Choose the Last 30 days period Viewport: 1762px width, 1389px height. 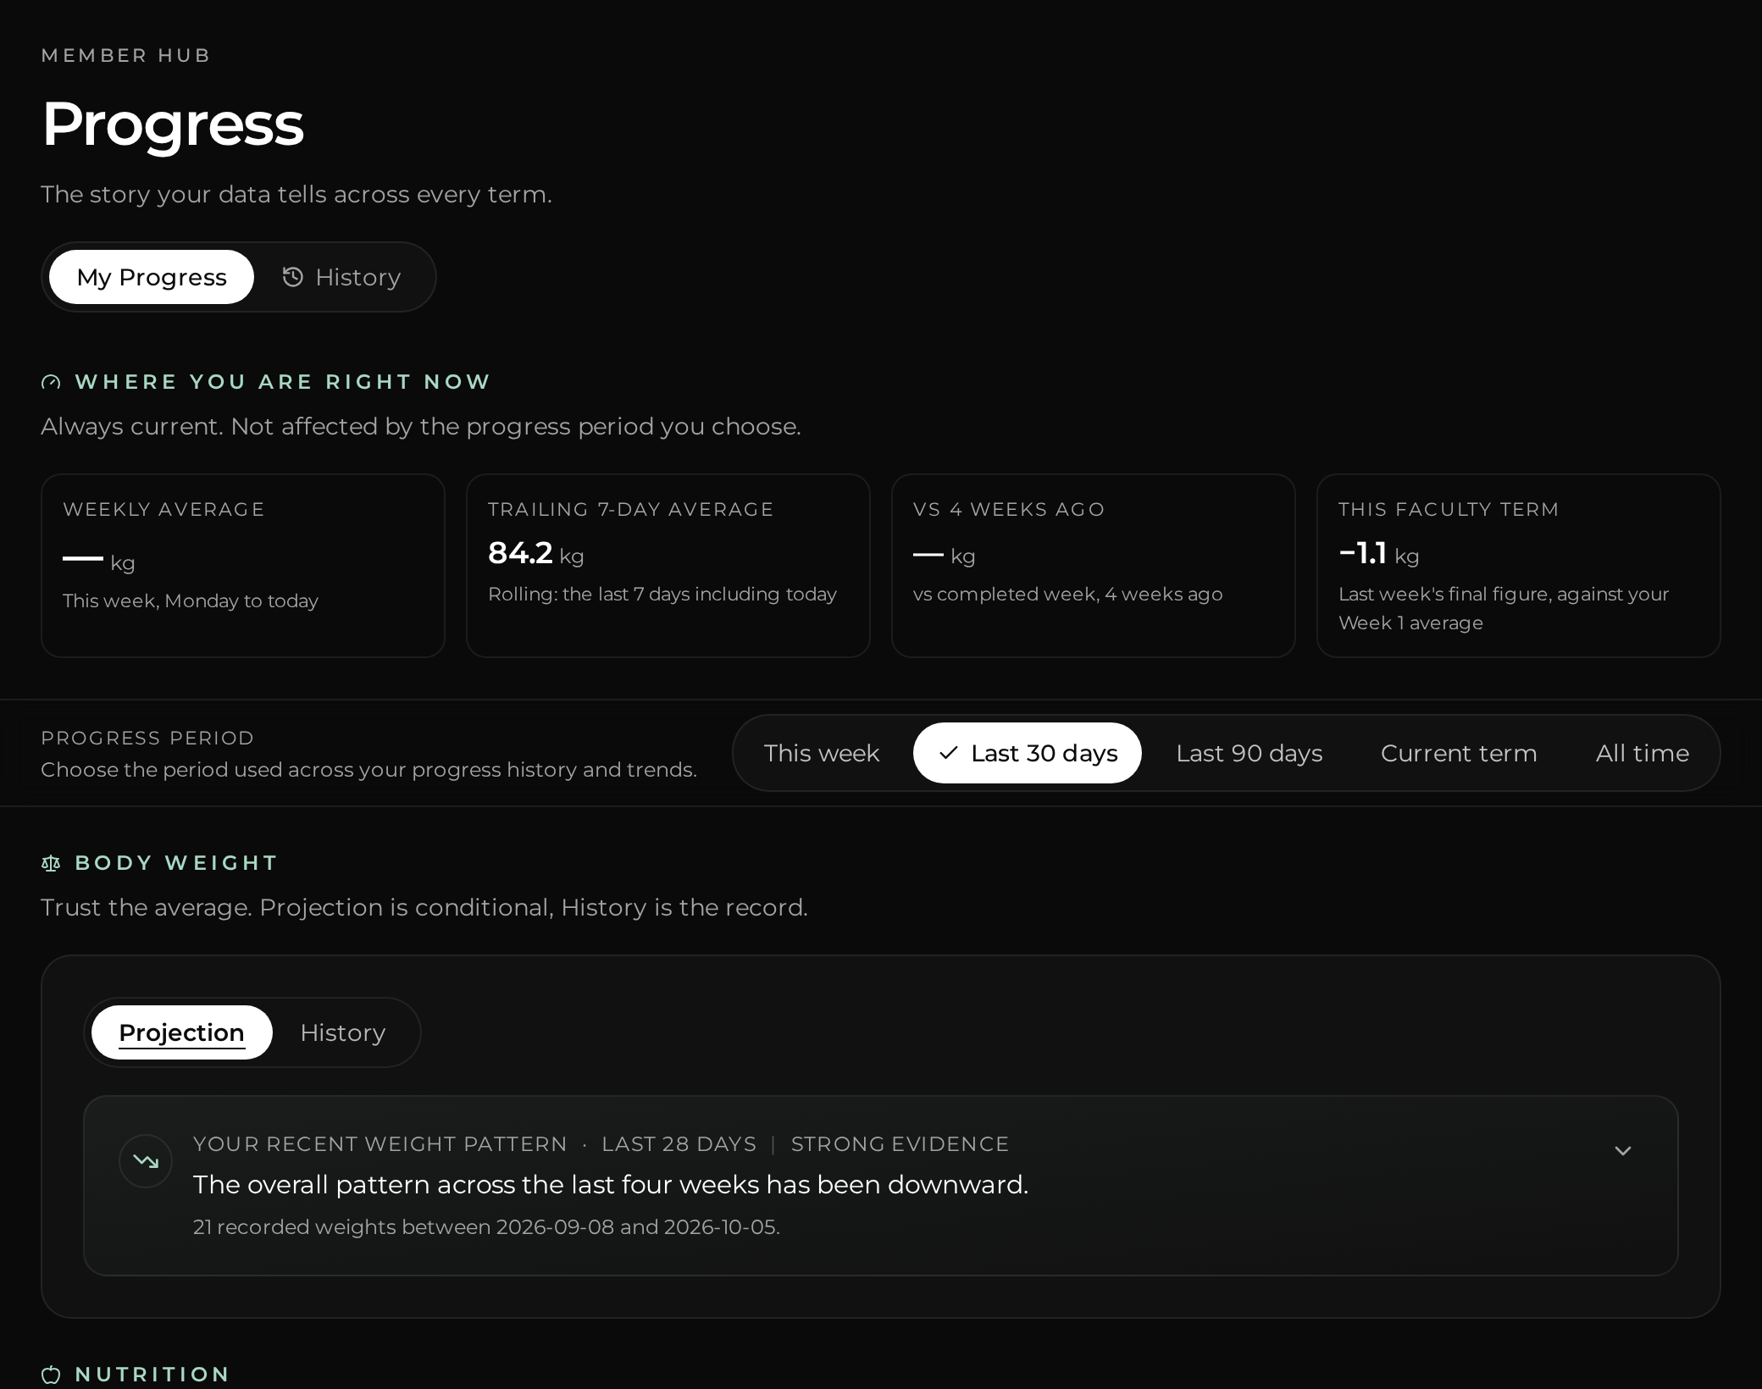1028,753
